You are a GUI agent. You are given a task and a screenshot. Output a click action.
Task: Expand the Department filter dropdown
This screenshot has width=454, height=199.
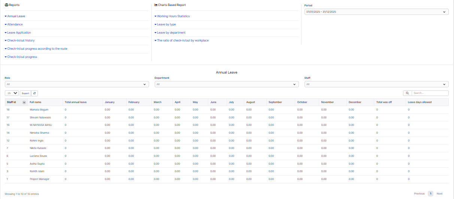(227, 84)
